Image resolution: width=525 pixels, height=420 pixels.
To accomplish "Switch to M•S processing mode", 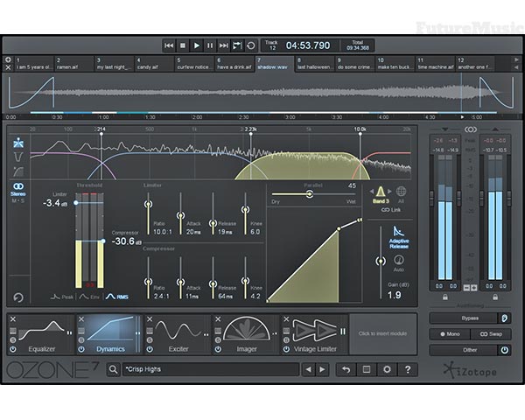I will [18, 200].
